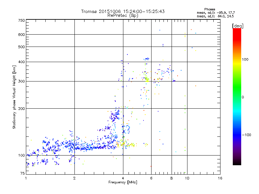This screenshot has width=259, height=194.
Task: Click the x-axis label '2'
Action: point(74,178)
